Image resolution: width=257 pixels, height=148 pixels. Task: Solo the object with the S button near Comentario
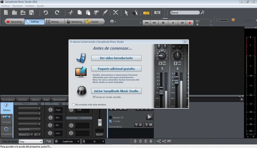[x=147, y=125]
